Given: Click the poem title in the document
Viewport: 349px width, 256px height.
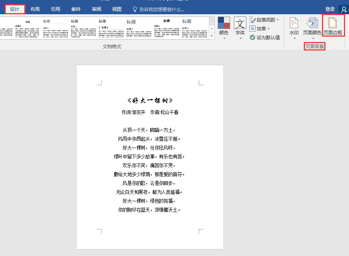Looking at the screenshot, I should click(150, 101).
